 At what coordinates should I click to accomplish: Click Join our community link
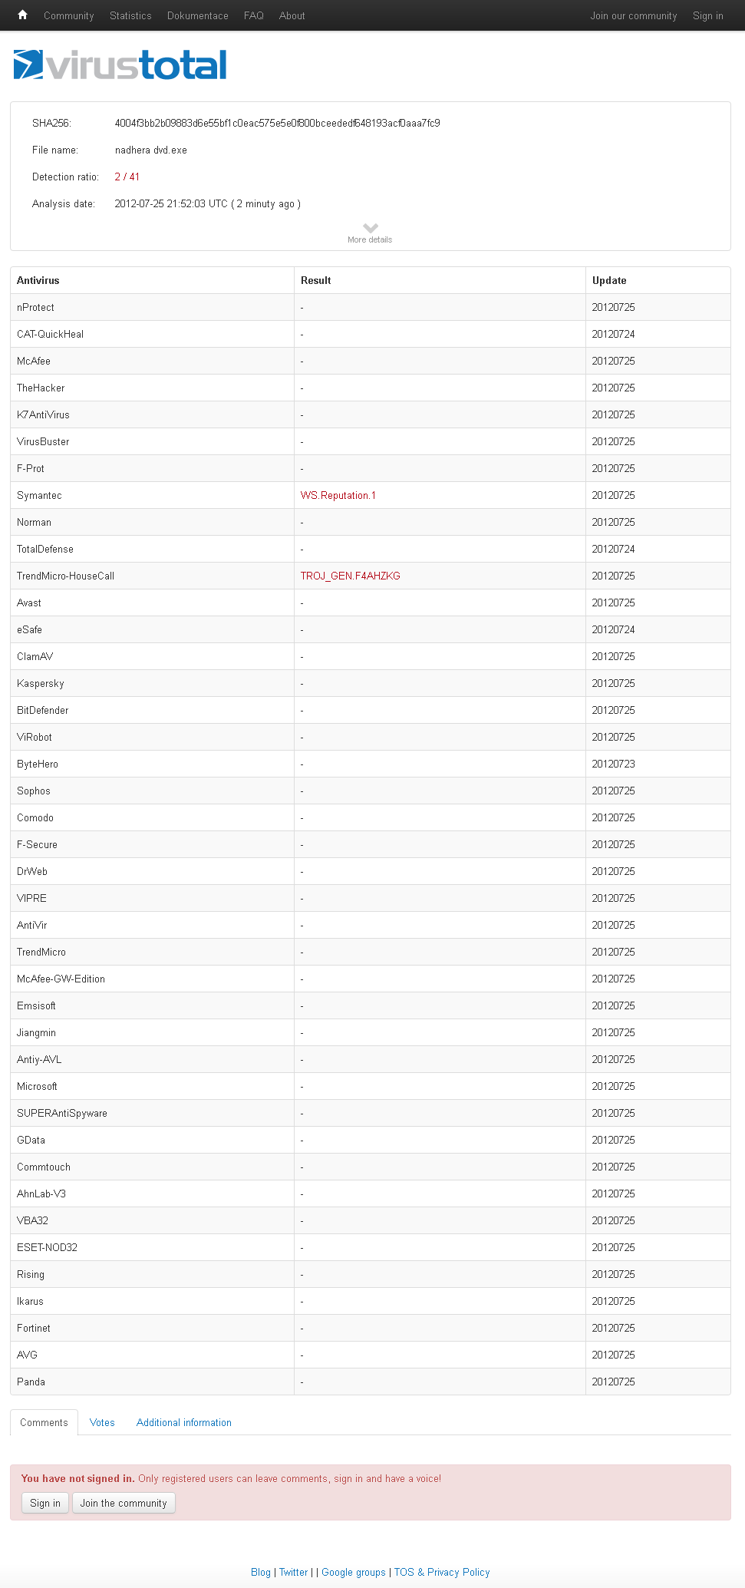(x=634, y=15)
